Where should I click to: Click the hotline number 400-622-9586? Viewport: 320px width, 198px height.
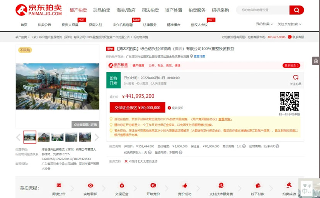276,37
